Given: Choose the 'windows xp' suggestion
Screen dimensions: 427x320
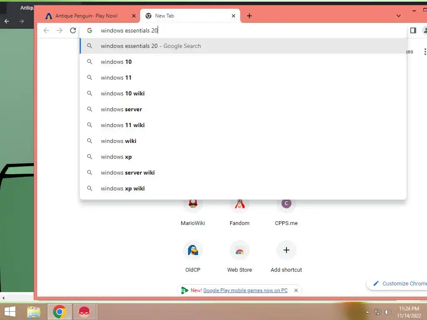Looking at the screenshot, I should (243, 157).
